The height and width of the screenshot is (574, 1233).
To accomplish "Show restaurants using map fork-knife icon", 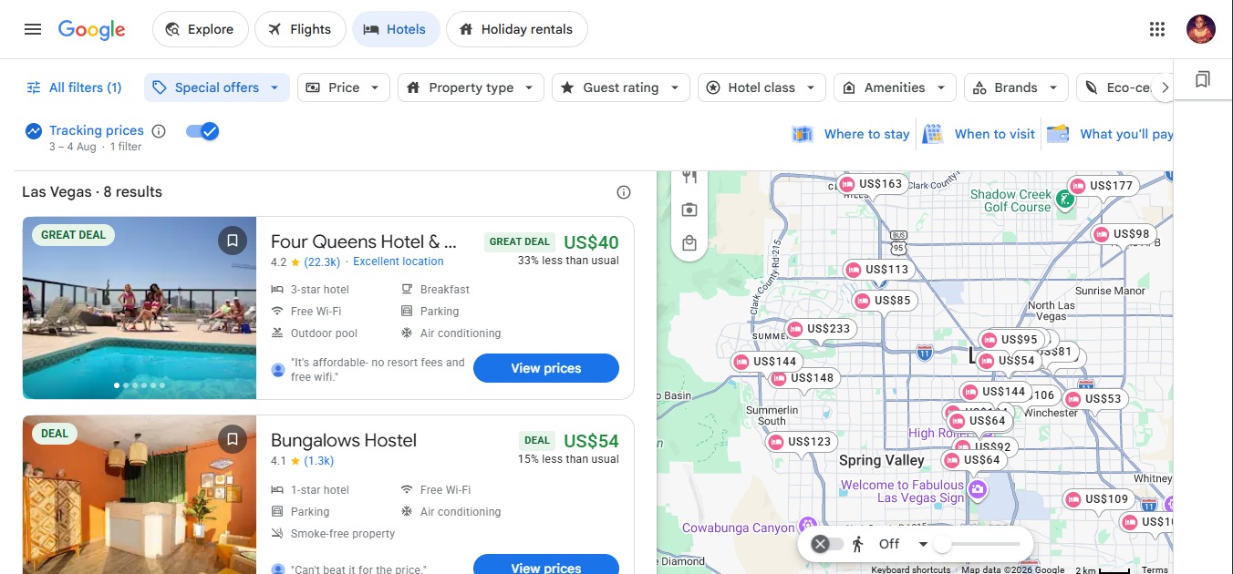I will click(689, 178).
